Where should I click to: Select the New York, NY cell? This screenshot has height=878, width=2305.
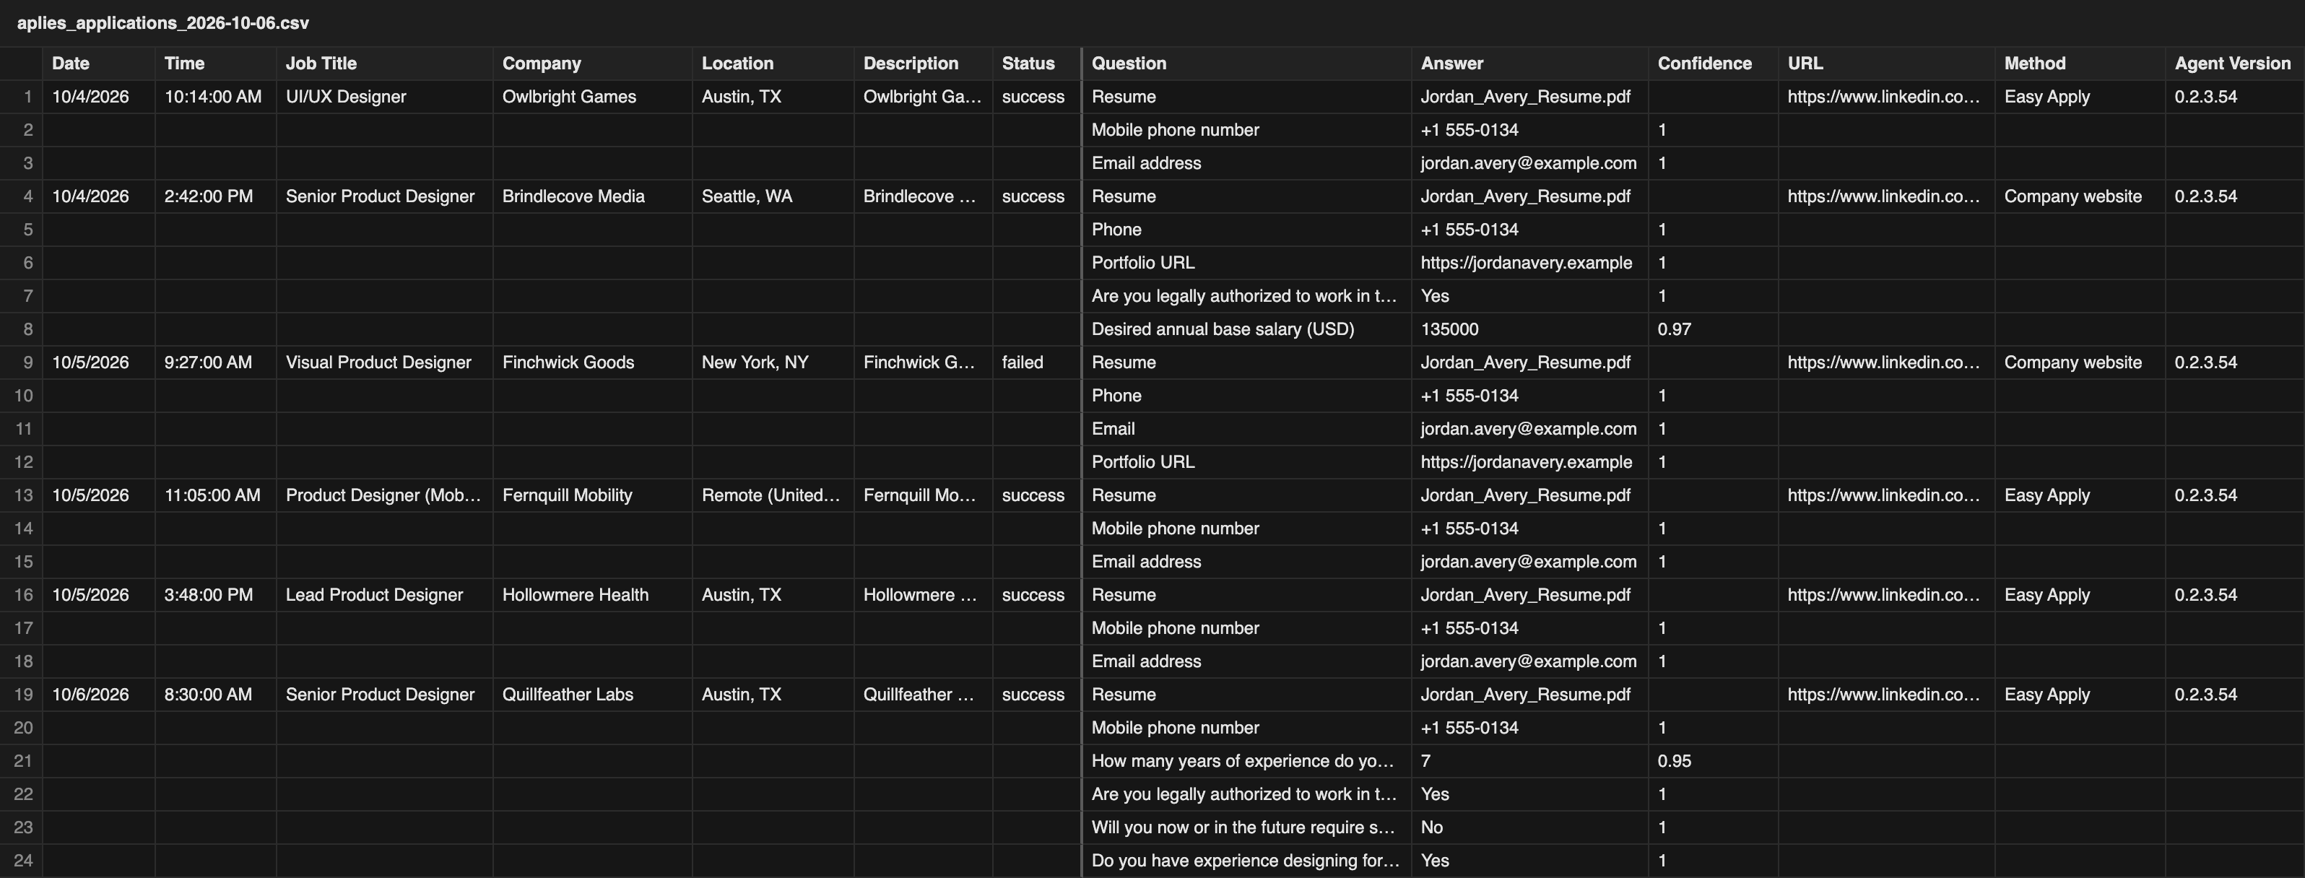click(x=773, y=362)
